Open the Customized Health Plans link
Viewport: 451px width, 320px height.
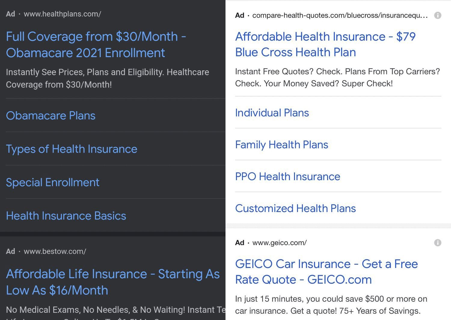coord(295,208)
